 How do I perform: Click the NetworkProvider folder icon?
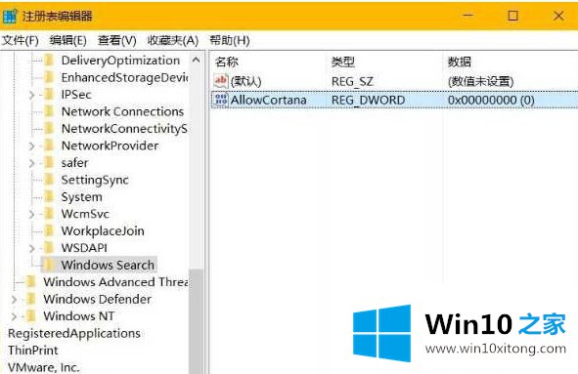coord(49,145)
